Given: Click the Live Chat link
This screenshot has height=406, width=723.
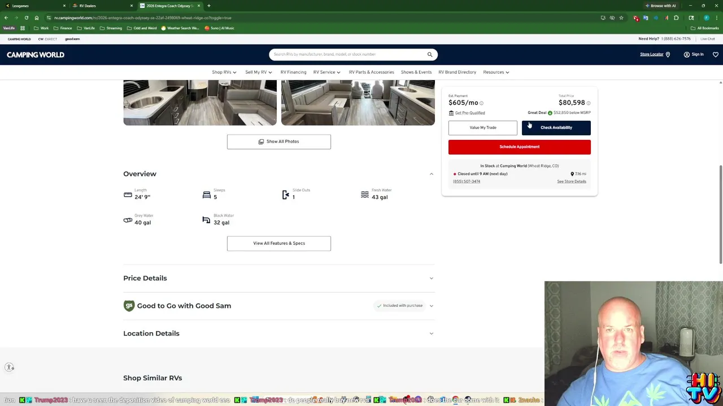Looking at the screenshot, I should click(x=708, y=39).
